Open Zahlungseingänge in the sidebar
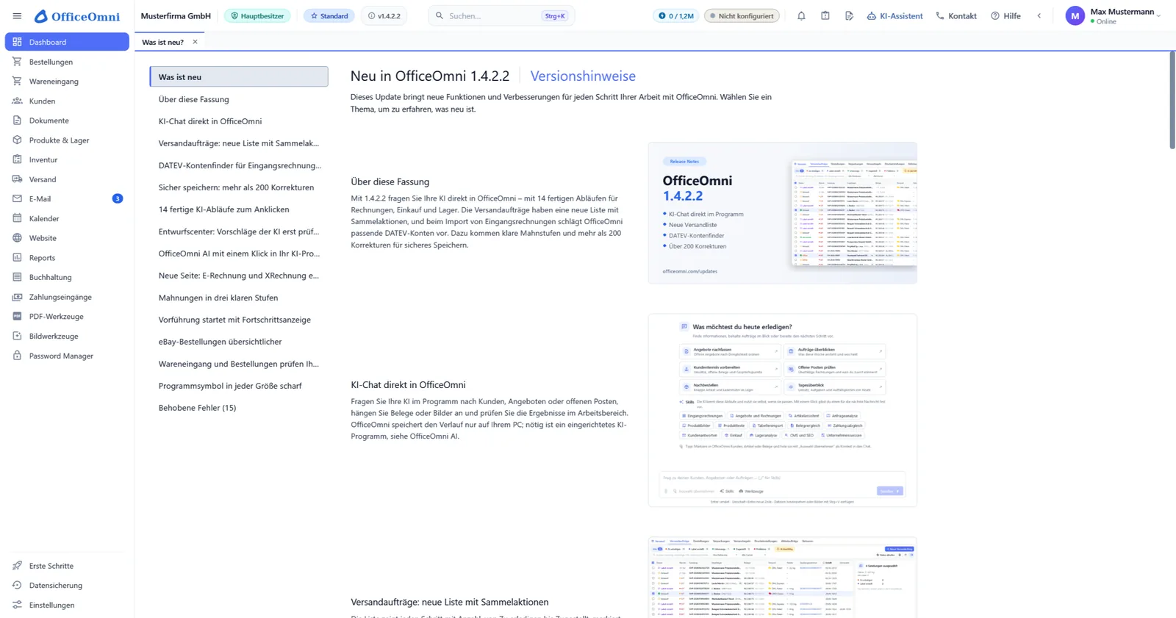The height and width of the screenshot is (618, 1176). pos(67,297)
